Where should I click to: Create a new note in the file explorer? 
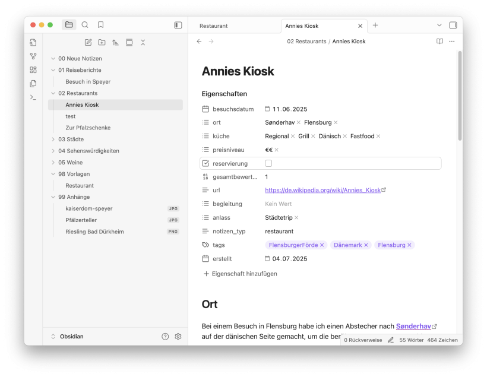pyautogui.click(x=88, y=43)
